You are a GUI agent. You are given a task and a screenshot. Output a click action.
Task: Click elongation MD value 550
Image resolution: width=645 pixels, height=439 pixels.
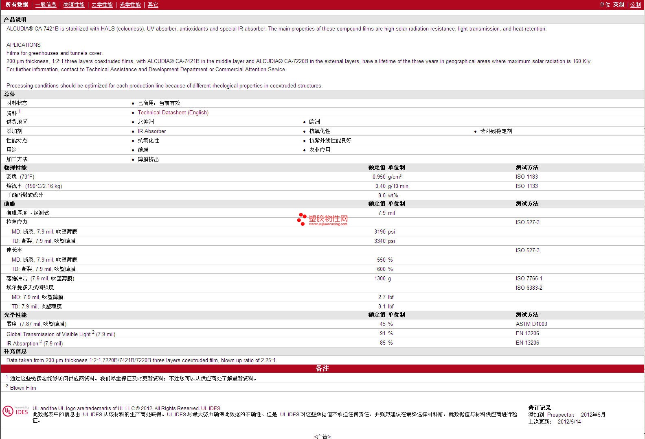click(x=381, y=260)
